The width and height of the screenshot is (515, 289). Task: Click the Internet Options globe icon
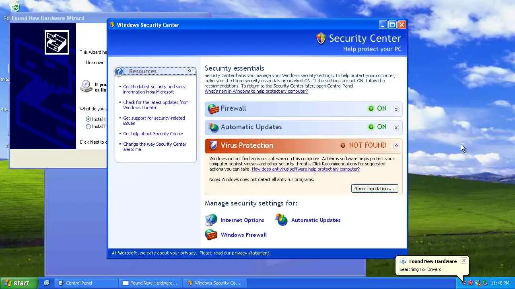coord(211,220)
